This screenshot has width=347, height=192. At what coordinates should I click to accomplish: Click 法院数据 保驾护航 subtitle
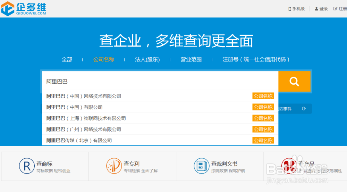(228, 171)
